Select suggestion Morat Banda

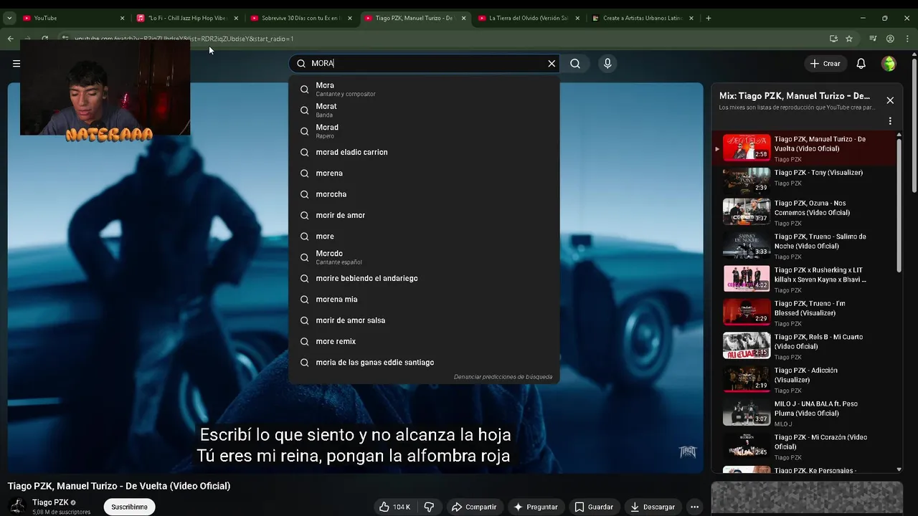[424, 110]
